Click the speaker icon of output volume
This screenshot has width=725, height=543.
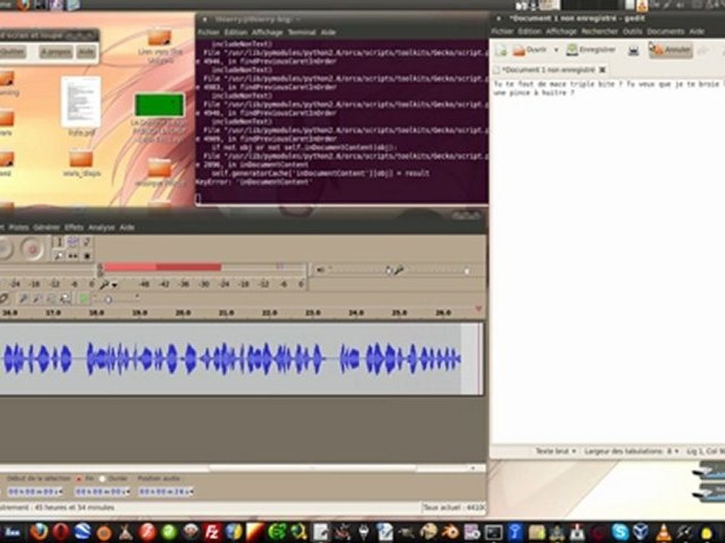coord(320,270)
